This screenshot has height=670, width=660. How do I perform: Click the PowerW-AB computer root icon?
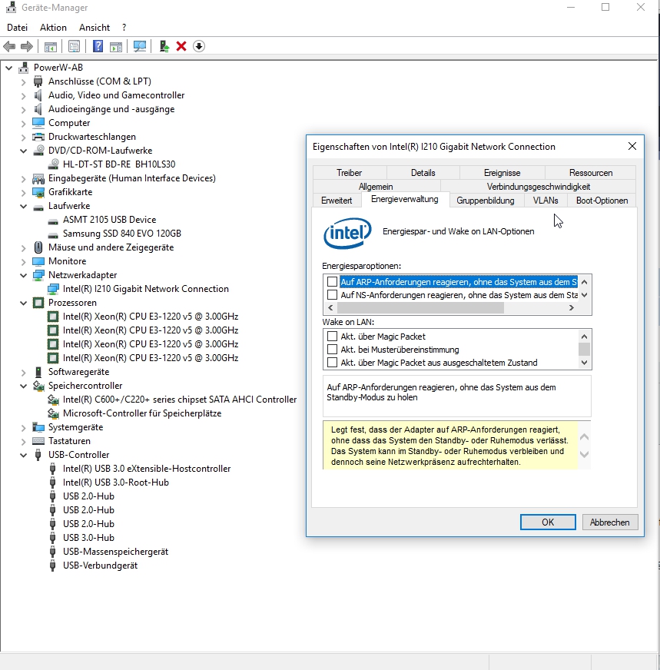point(24,68)
